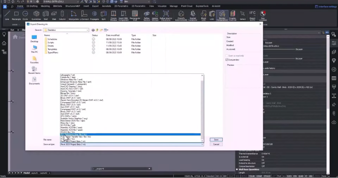Collapse the Wall Base Quantities section

coord(237,170)
